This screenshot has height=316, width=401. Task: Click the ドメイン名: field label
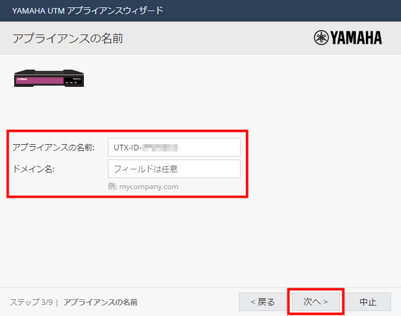(34, 169)
